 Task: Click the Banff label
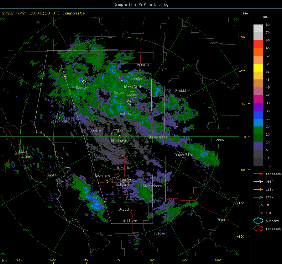[52, 175]
